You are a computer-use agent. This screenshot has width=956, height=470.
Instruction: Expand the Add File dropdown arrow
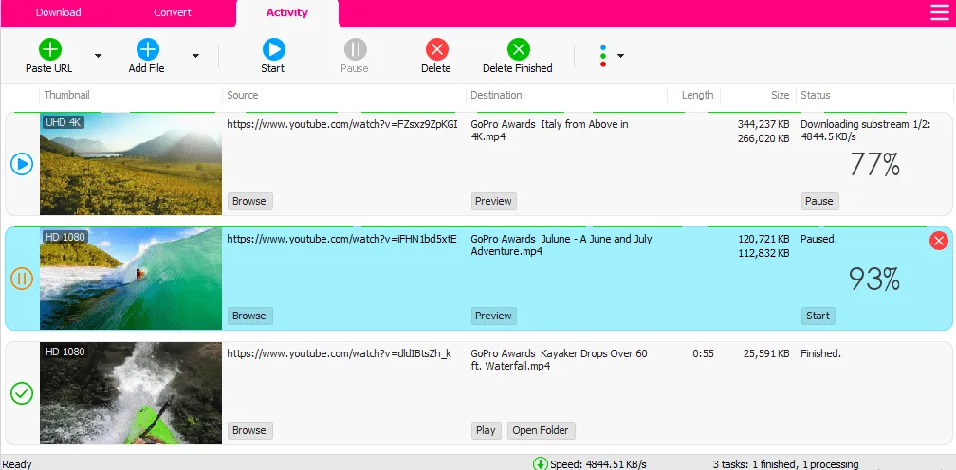click(195, 56)
